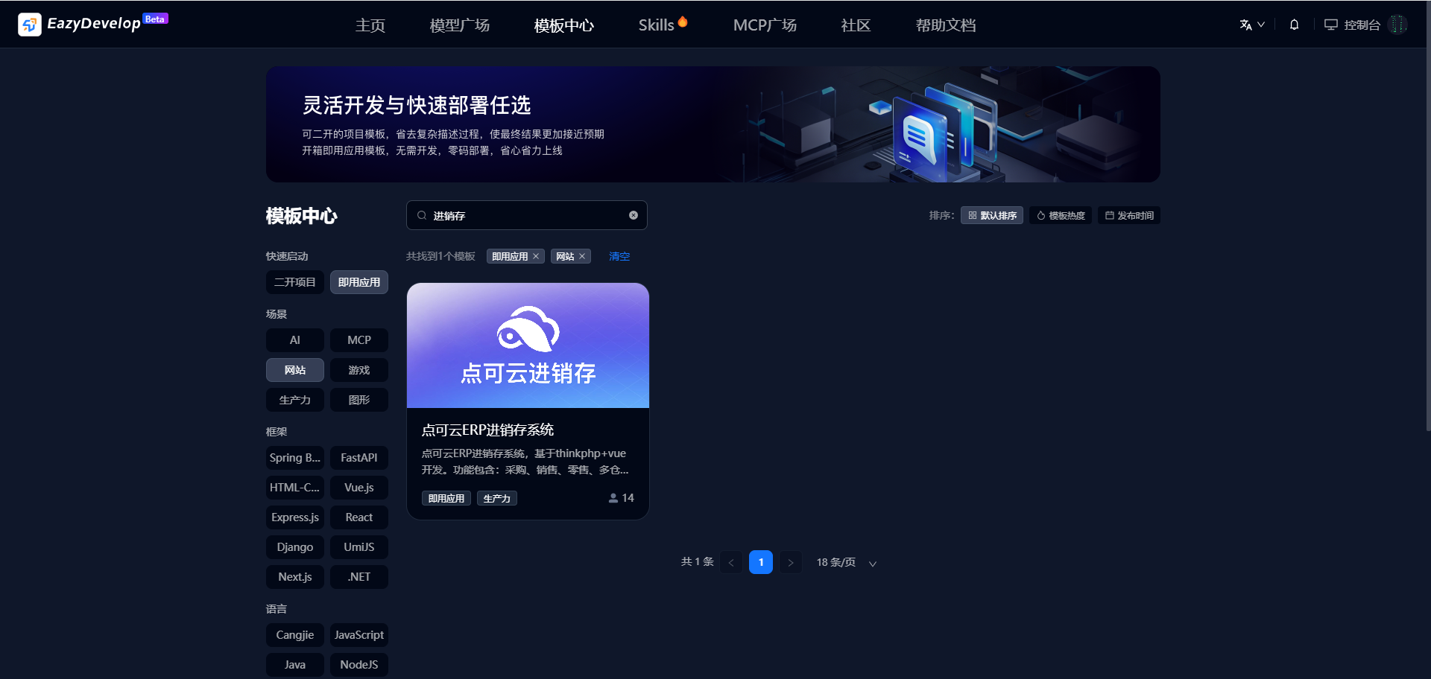Sort templates by 默认排序
This screenshot has height=679, width=1431.
click(x=992, y=215)
